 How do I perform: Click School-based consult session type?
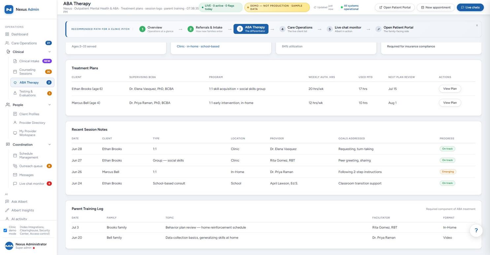click(x=169, y=184)
